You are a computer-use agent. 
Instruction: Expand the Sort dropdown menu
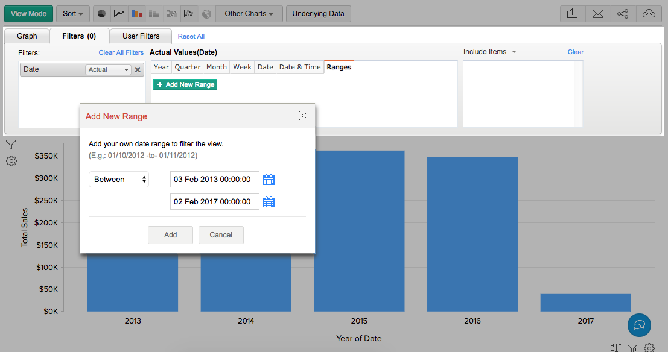[x=73, y=14]
